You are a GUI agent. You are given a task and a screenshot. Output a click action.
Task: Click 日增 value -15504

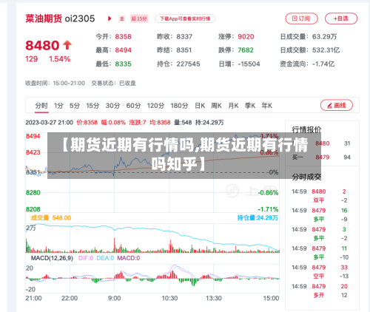(249, 64)
